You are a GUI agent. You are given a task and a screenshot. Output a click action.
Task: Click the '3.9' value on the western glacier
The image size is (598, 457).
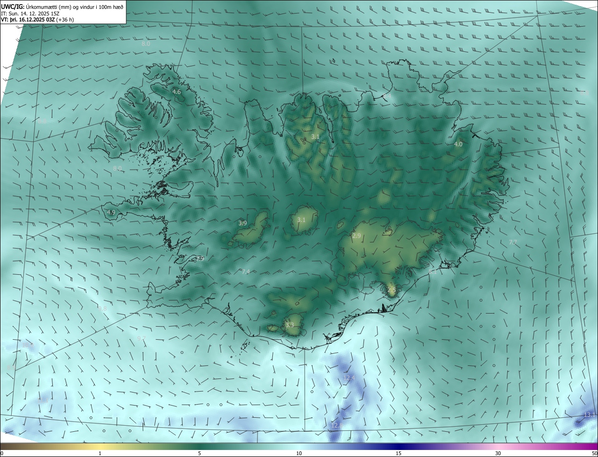click(242, 223)
